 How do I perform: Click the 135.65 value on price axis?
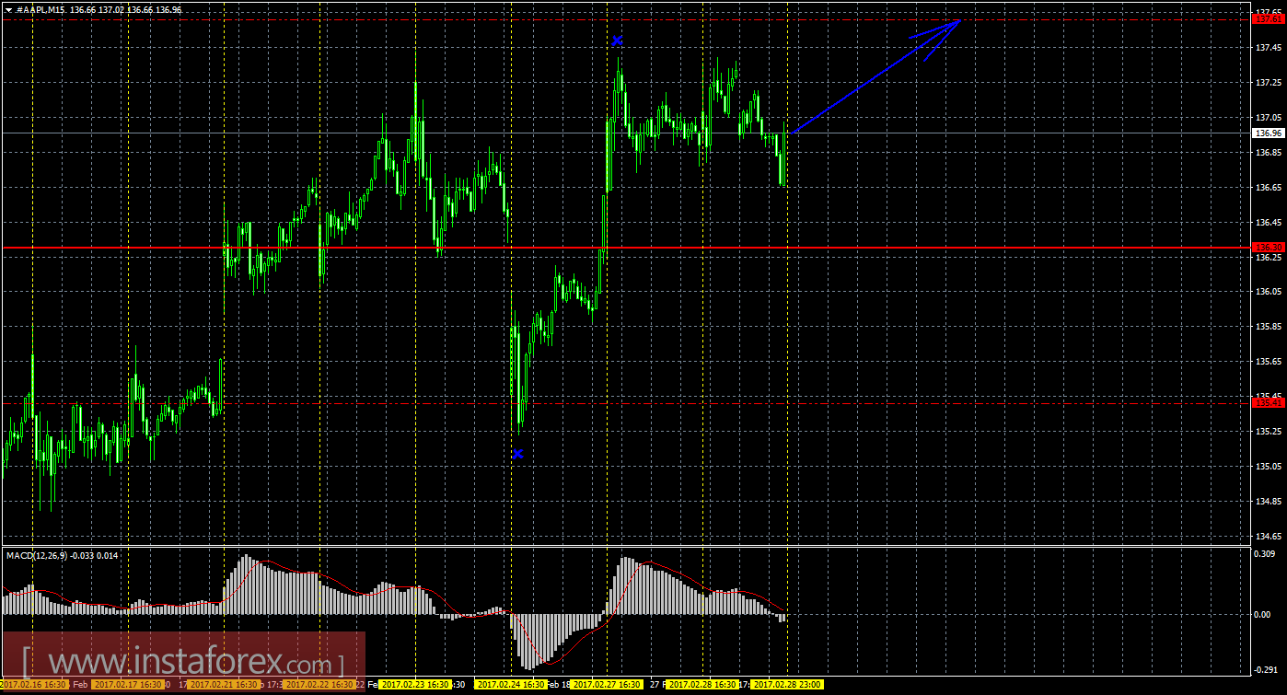point(1268,362)
